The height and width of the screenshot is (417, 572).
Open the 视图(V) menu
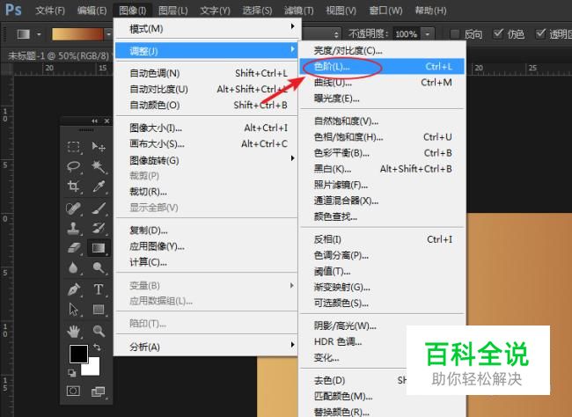[341, 11]
